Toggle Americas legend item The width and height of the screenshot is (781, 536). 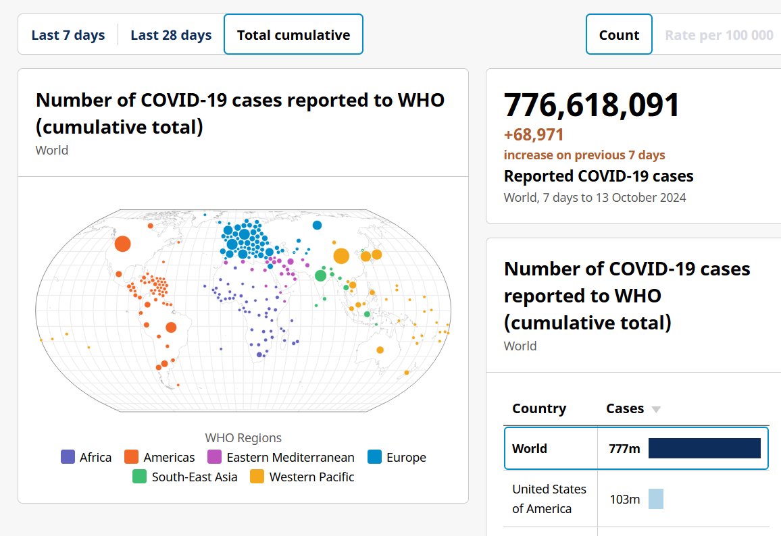point(159,457)
